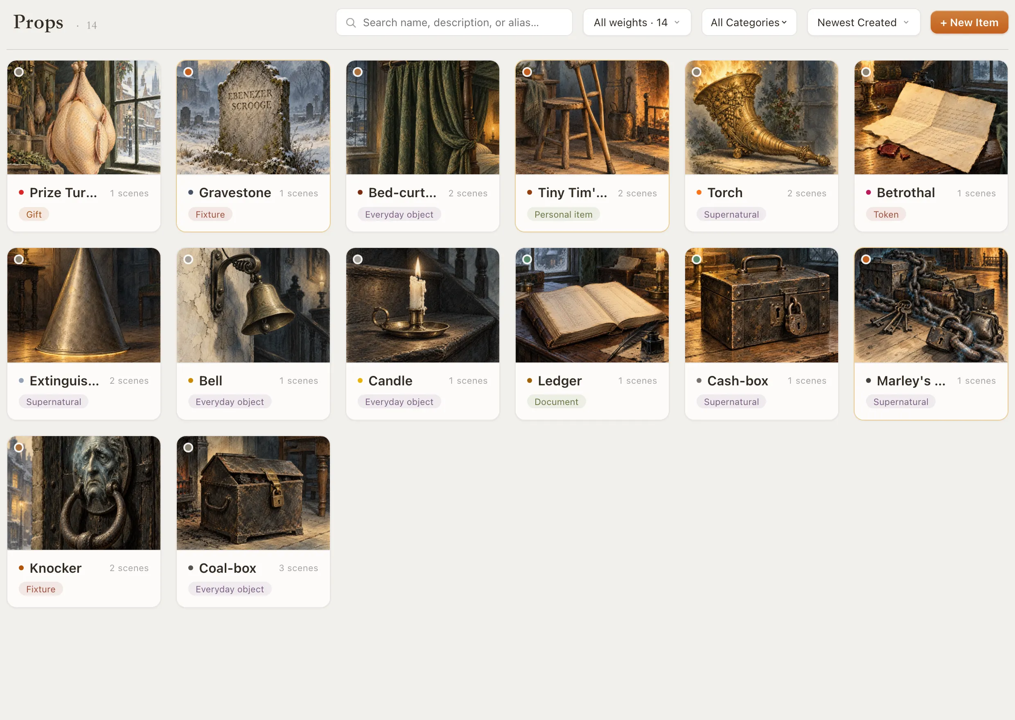This screenshot has height=720, width=1015.
Task: Toggle selection circle on Tiny Tim's card
Action: [x=527, y=72]
